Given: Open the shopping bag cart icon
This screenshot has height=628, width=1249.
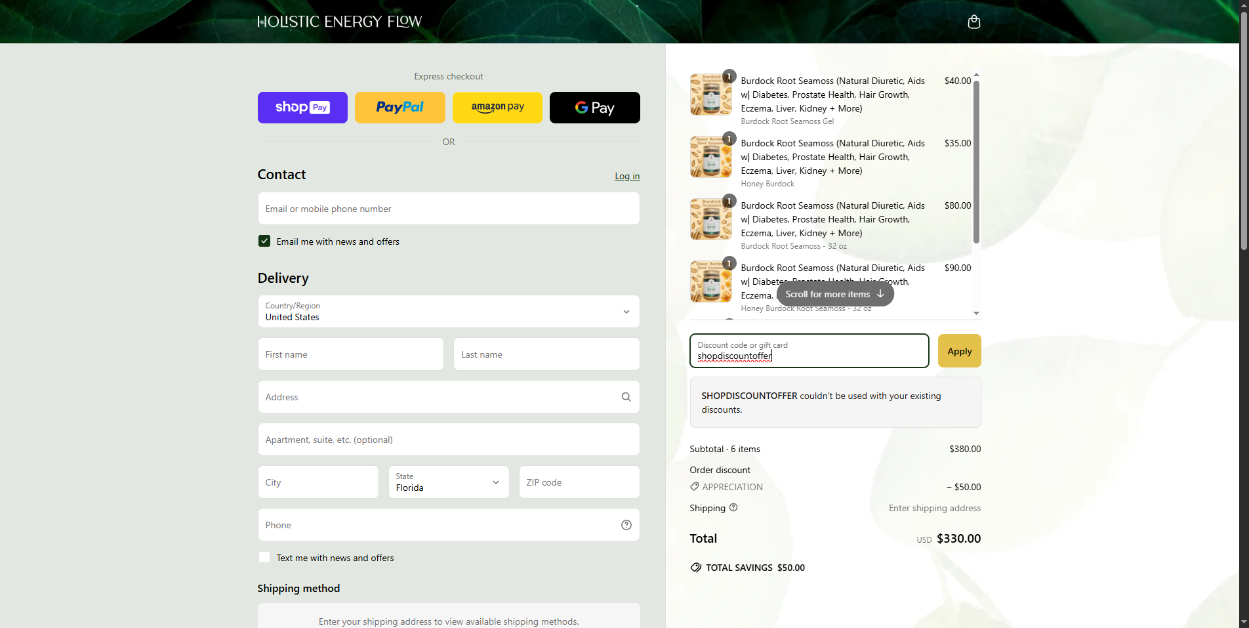Looking at the screenshot, I should (x=973, y=22).
